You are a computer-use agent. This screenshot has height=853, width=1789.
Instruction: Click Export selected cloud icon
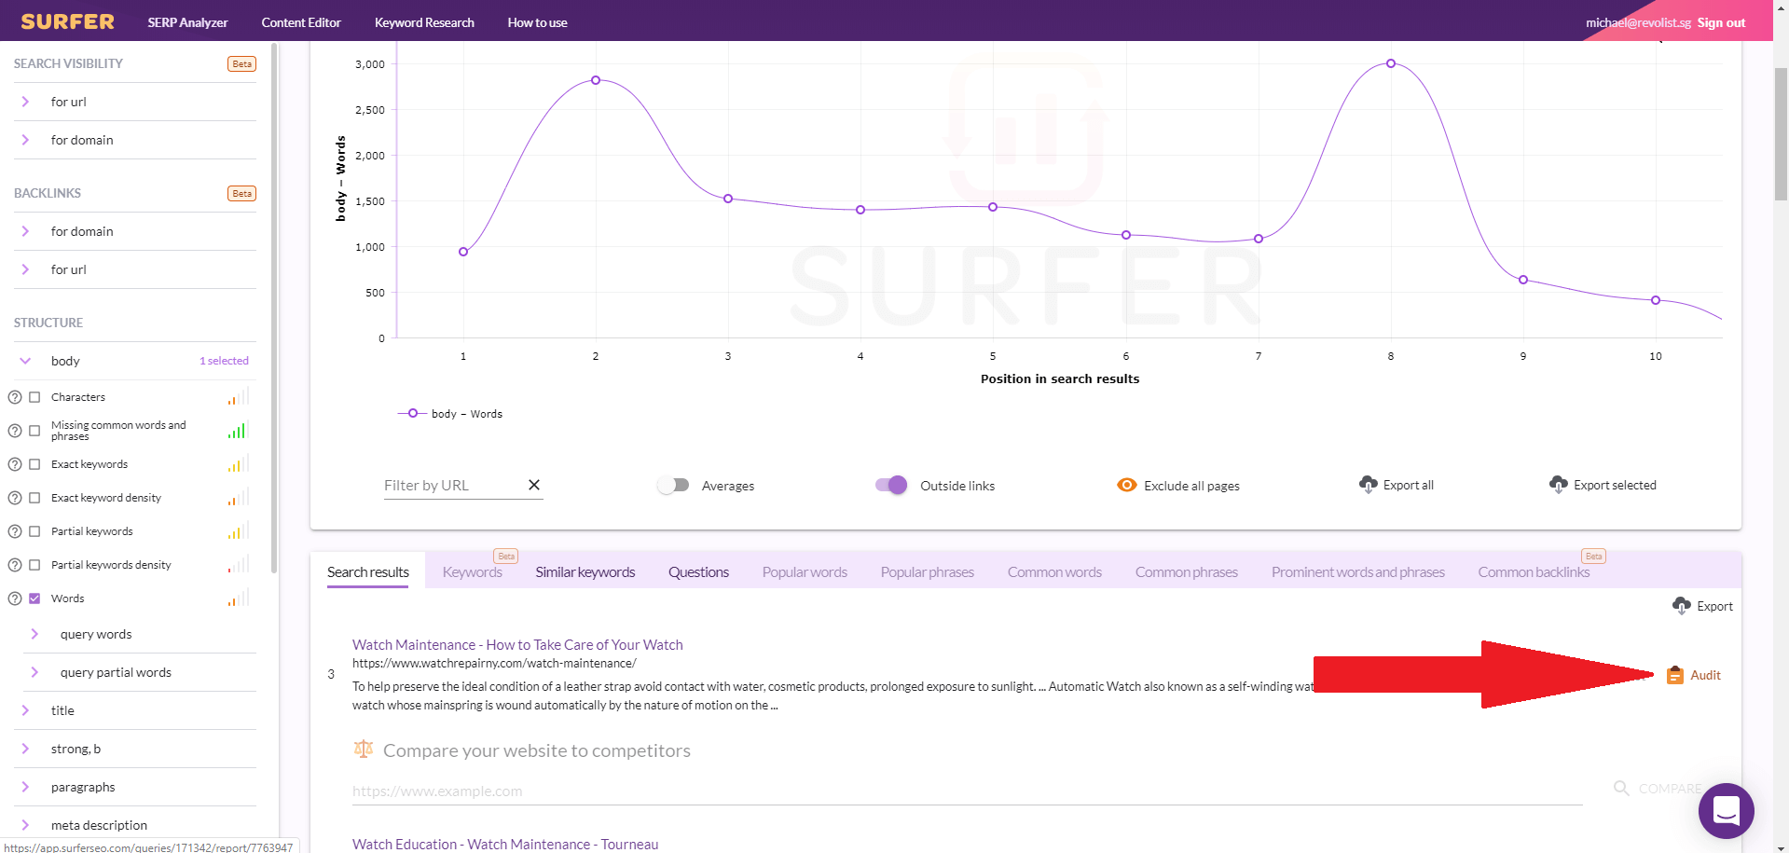click(x=1558, y=484)
